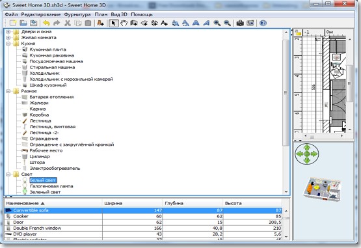The height and width of the screenshot is (248, 361).
Task: Select Рабочее место catalog item
Action: (x=46, y=150)
